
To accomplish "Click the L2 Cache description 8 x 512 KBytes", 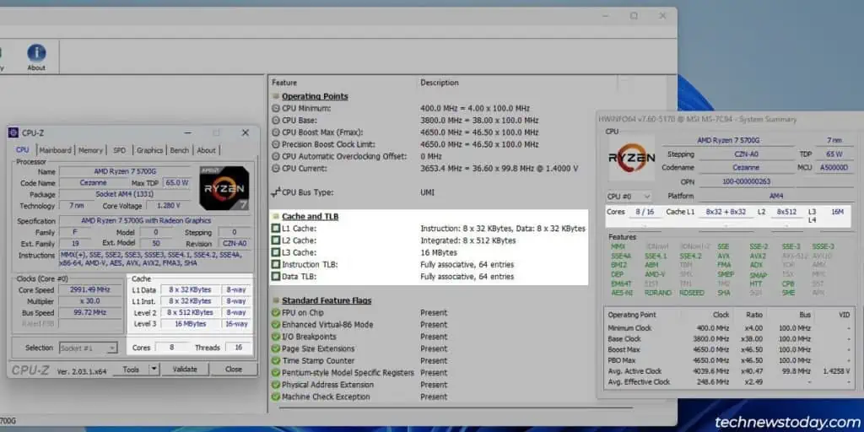I will [x=467, y=240].
